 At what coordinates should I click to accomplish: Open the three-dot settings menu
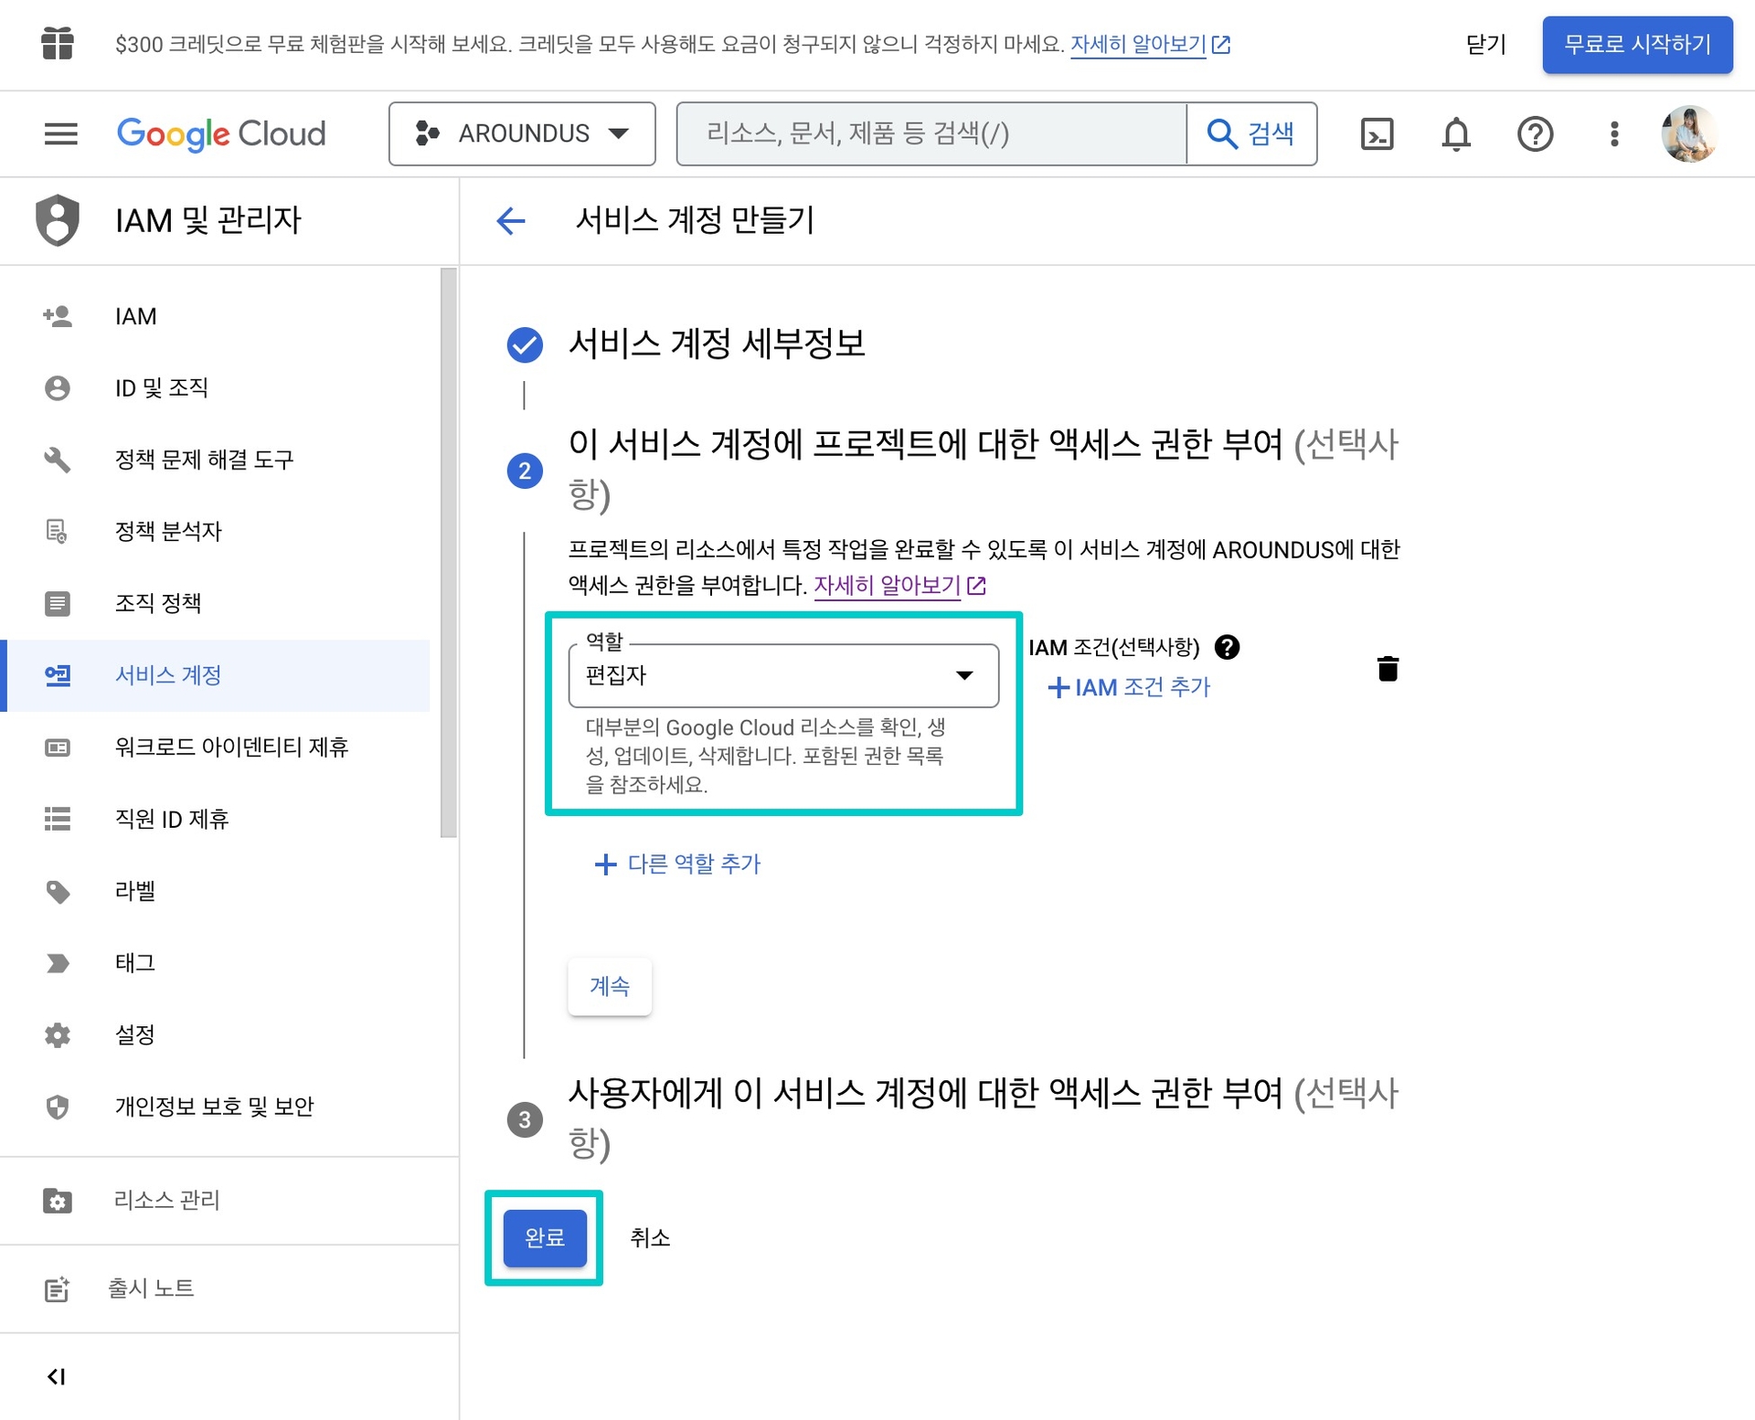(x=1614, y=134)
